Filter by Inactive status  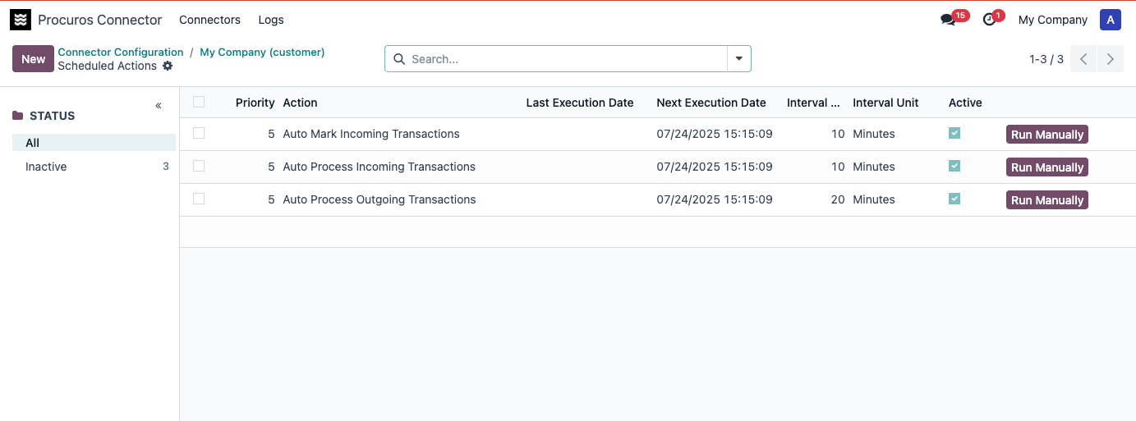(46, 167)
